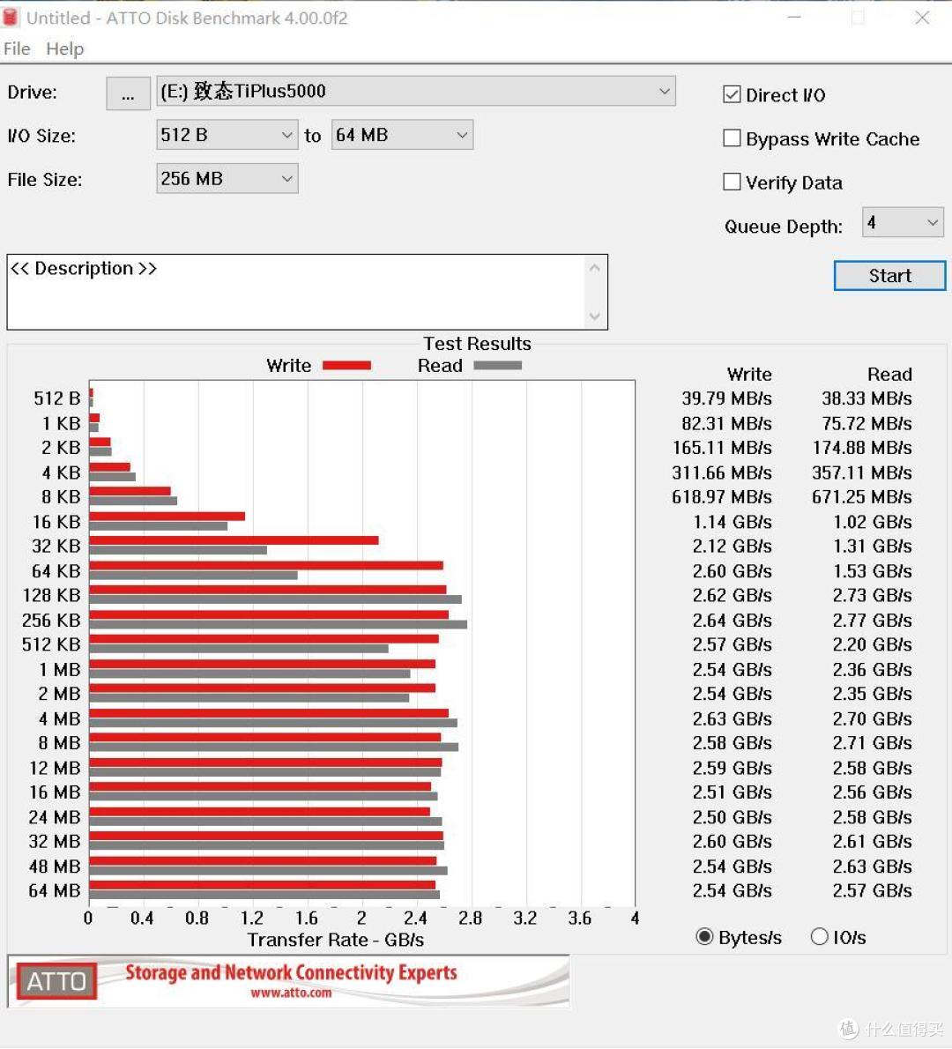952x1049 pixels.
Task: Click the write value 2.12 GB/s
Action: [732, 546]
